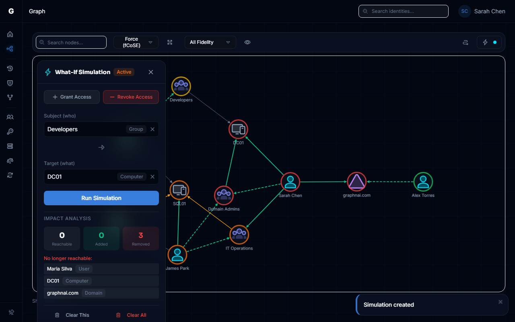Open the All Fidelity dropdown
Image resolution: width=515 pixels, height=322 pixels.
coord(210,42)
